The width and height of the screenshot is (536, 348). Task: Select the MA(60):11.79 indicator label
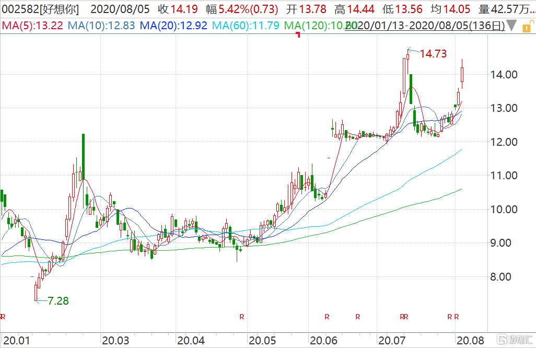click(x=246, y=26)
